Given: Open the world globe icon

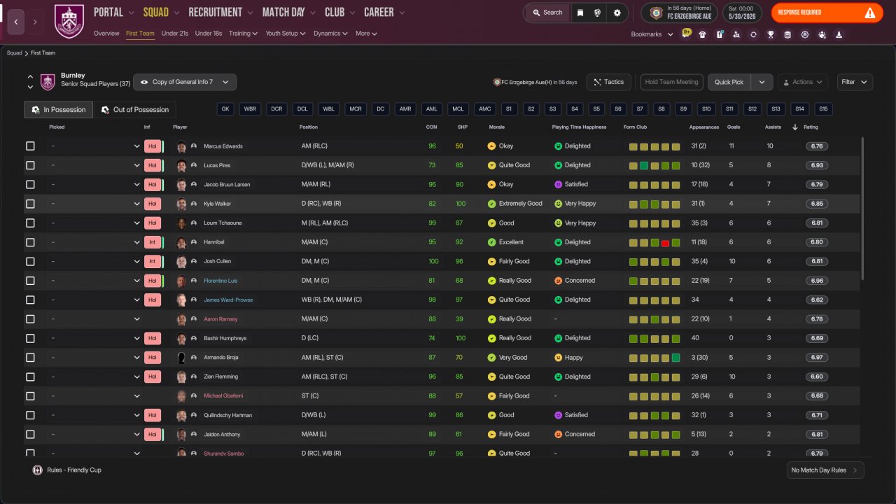Looking at the screenshot, I should [598, 13].
